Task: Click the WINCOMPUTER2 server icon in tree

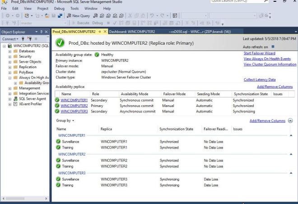Action: click(x=9, y=46)
